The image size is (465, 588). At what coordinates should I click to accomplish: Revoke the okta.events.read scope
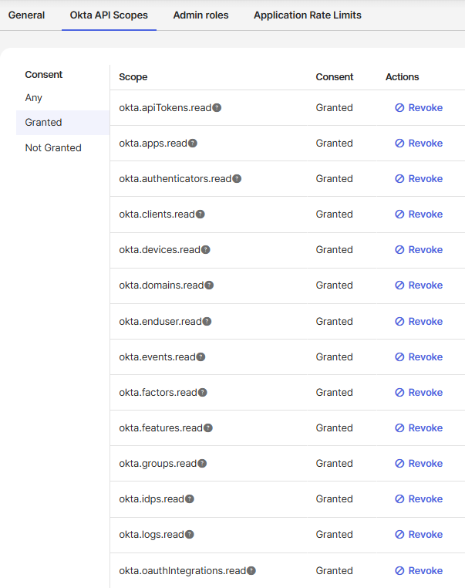coord(419,357)
